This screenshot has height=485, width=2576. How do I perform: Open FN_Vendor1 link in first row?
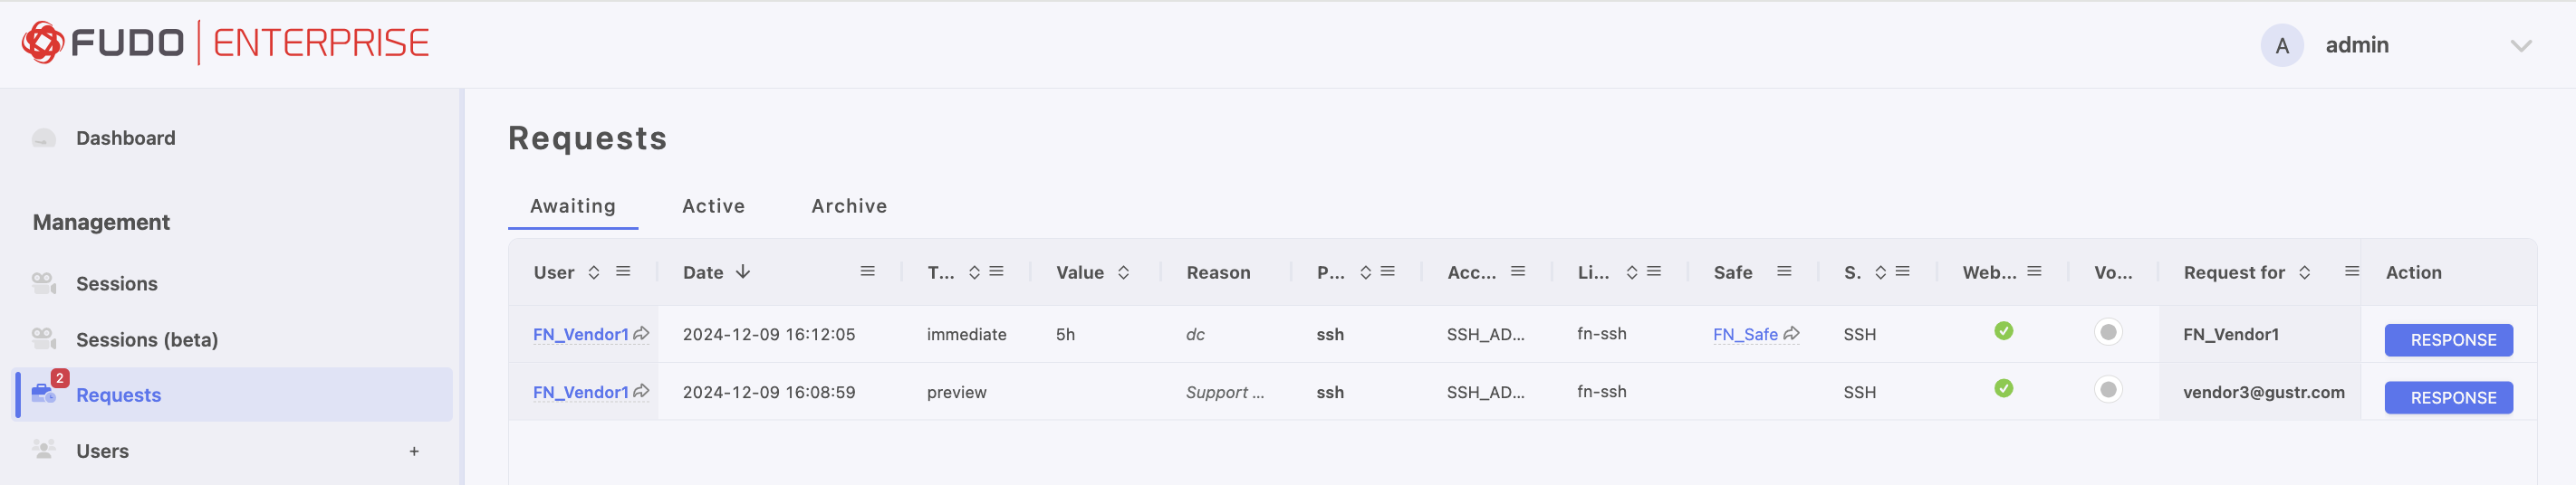pos(581,335)
